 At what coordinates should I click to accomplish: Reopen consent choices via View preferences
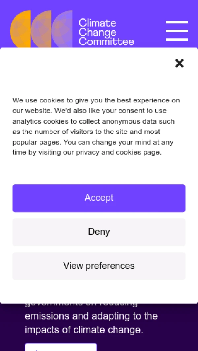pos(99,266)
